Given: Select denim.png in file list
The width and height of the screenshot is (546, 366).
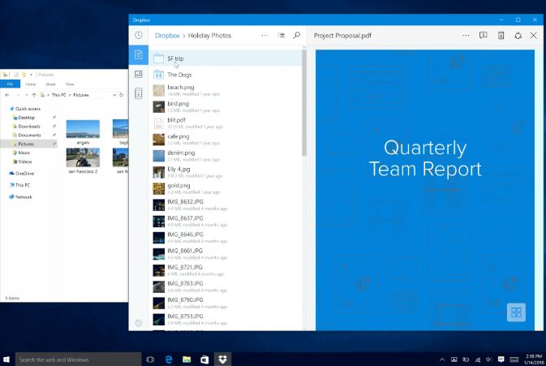Looking at the screenshot, I should click(x=226, y=156).
